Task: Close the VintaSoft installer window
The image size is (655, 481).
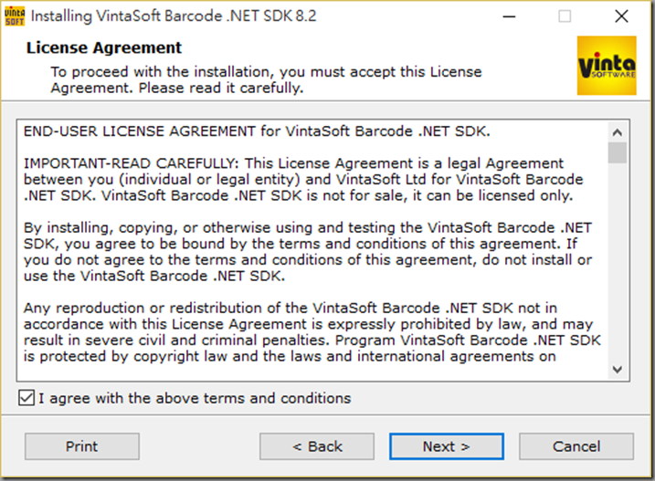Action: click(621, 16)
